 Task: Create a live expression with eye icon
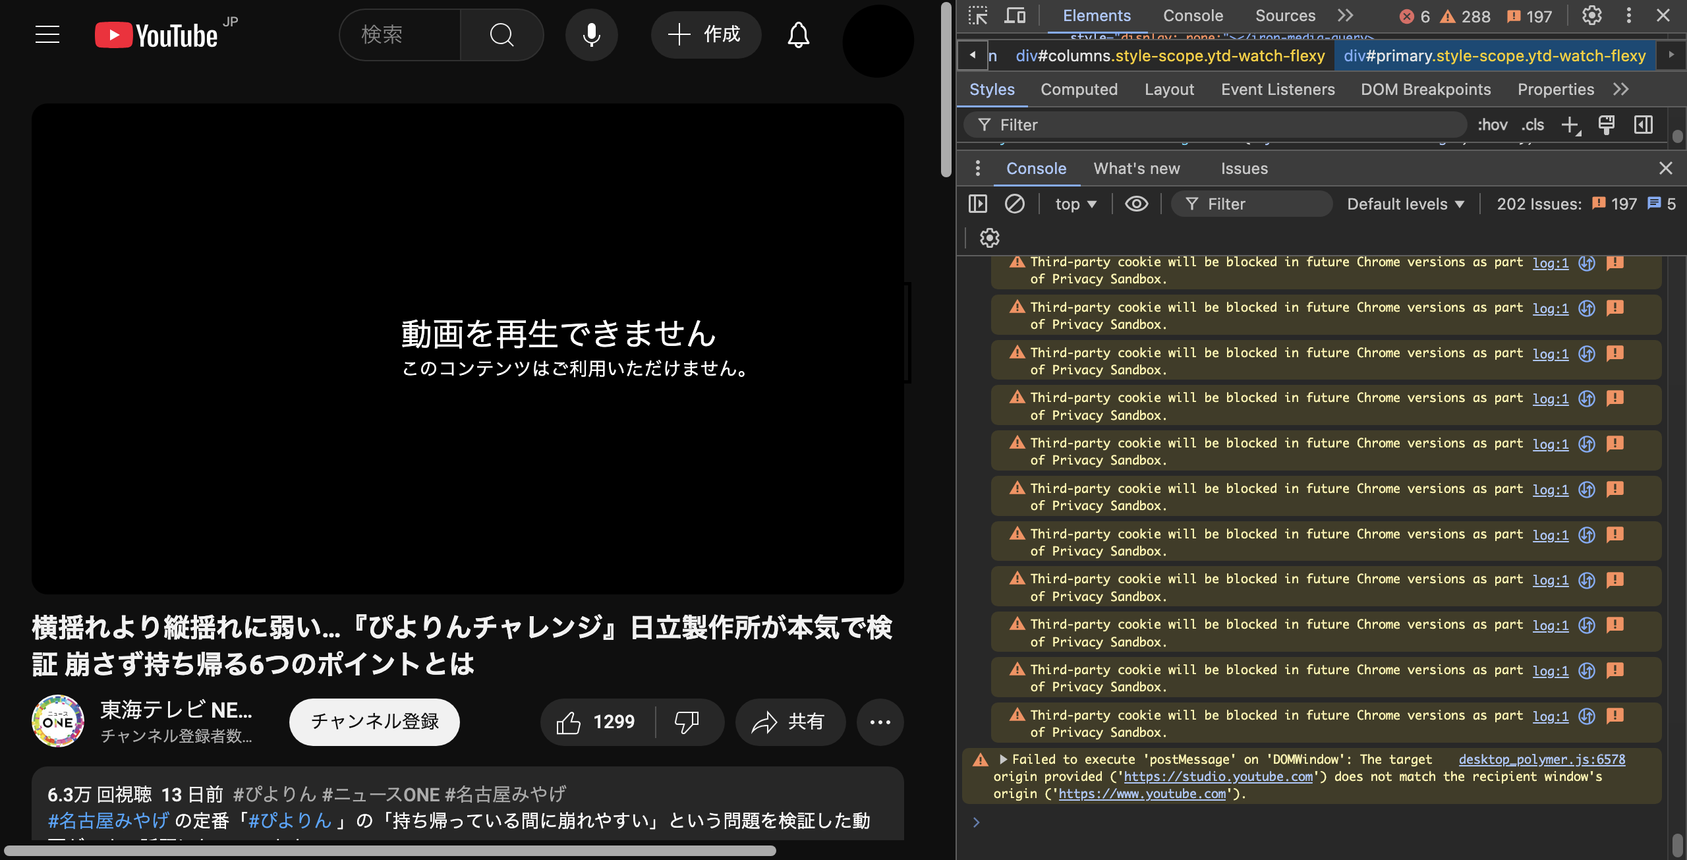[1137, 204]
